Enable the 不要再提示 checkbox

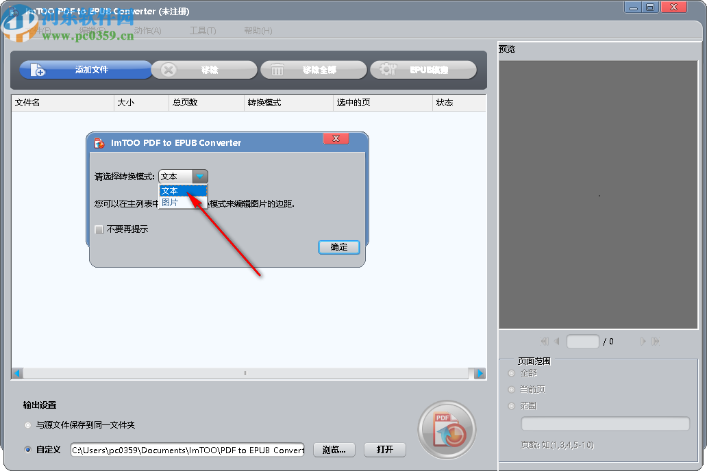[99, 229]
